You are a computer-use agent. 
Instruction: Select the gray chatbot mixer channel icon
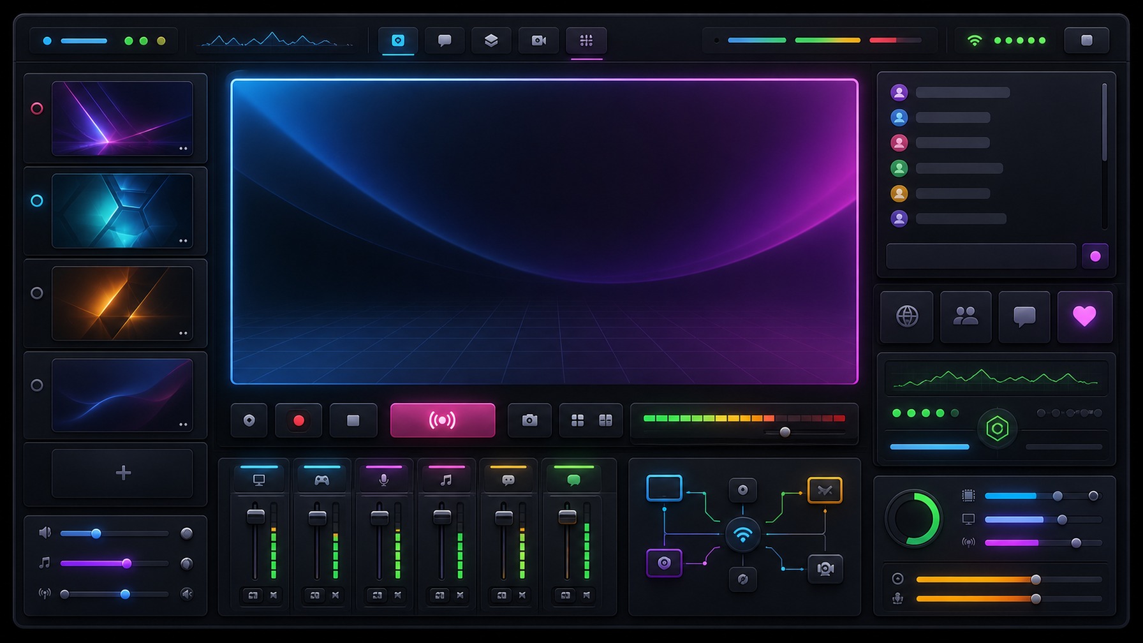(x=508, y=480)
